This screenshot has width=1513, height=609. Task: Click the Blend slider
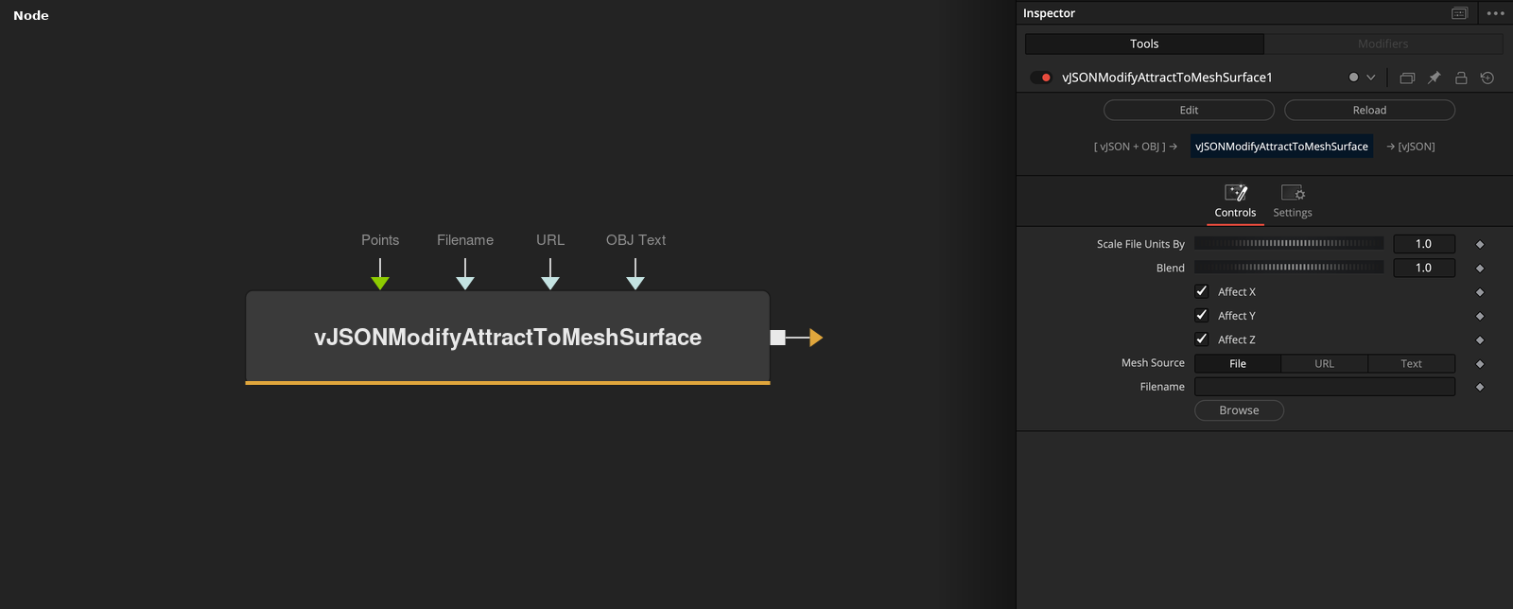[1289, 268]
